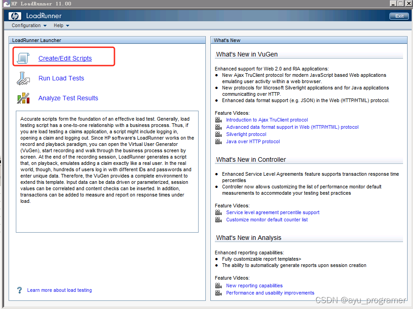Click the LoadRunner Launcher panel title
Viewport: 413px width, 309px height.
(x=37, y=40)
